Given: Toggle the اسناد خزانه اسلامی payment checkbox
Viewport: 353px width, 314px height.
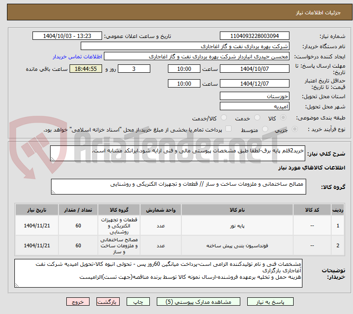Looking at the screenshot, I should 228,130.
